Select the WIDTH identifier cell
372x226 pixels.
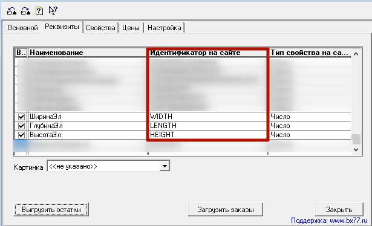tap(207, 117)
